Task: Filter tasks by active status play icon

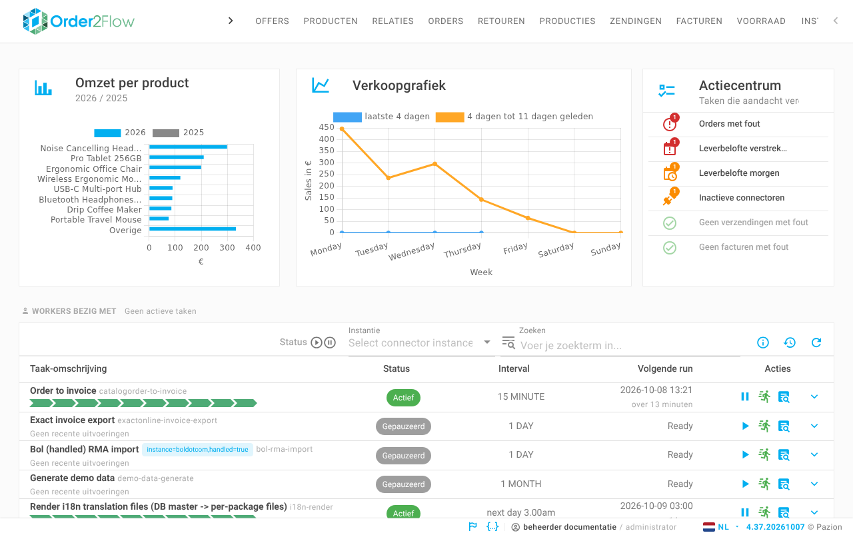Action: 317,342
